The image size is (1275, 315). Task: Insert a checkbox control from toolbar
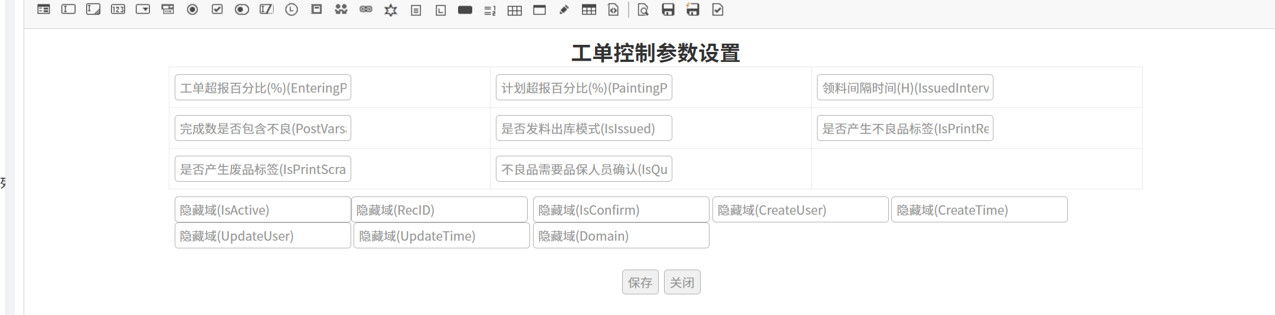(217, 9)
